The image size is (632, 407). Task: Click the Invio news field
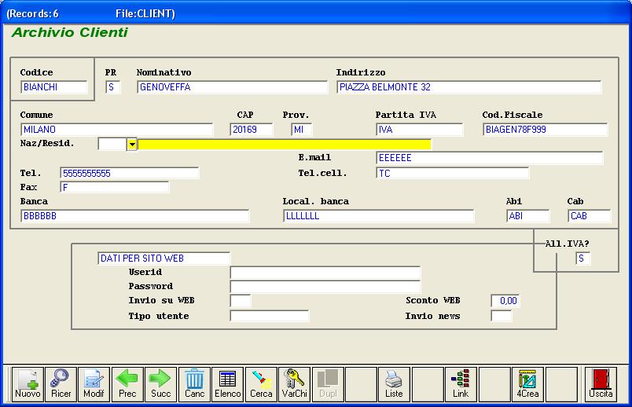tap(502, 316)
